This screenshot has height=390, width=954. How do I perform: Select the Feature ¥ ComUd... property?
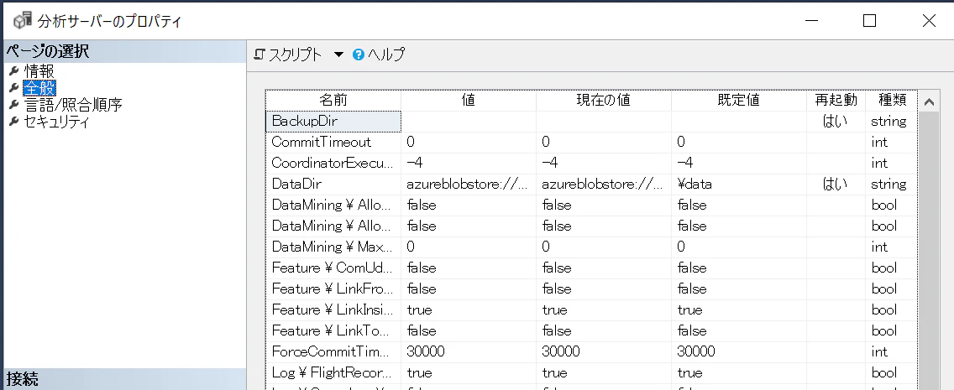(x=333, y=268)
